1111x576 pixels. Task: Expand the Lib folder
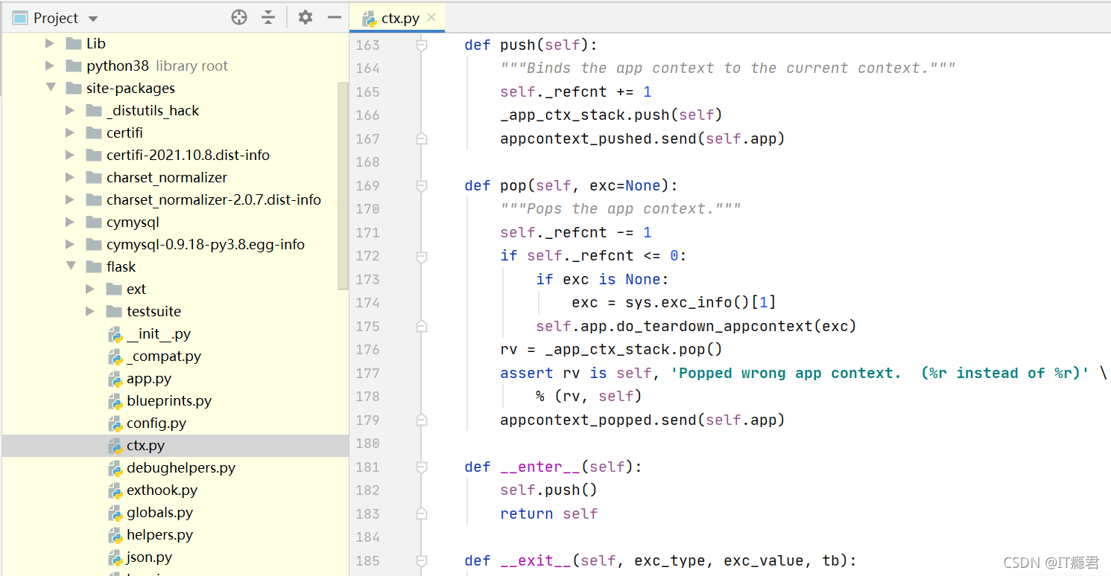tap(50, 44)
